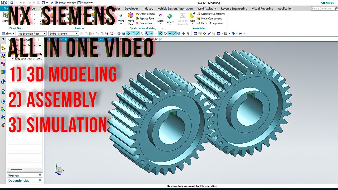Open Assembly Constraints command

coord(211,14)
